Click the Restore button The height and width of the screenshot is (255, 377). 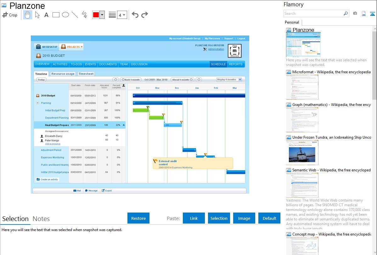coord(138,218)
